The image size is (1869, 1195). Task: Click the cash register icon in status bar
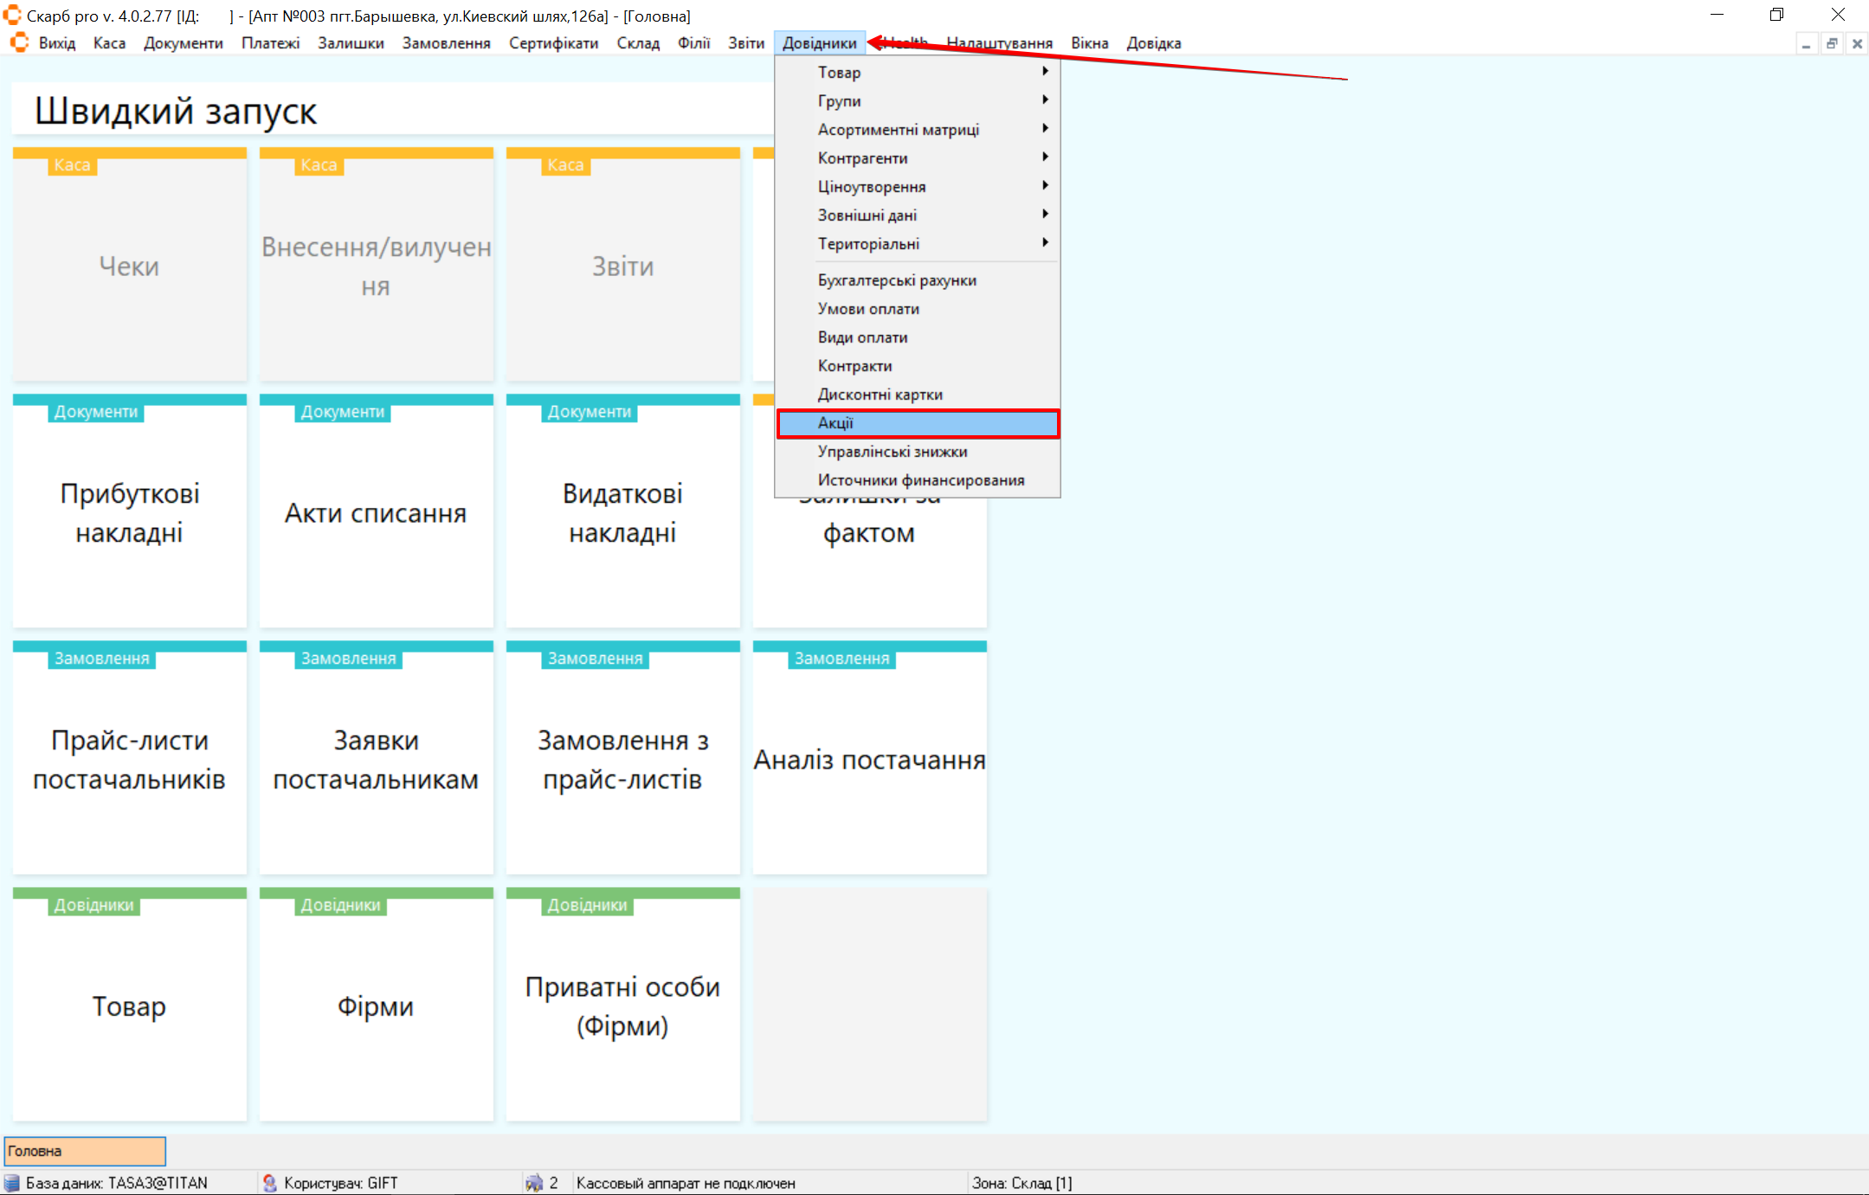coord(534,1183)
